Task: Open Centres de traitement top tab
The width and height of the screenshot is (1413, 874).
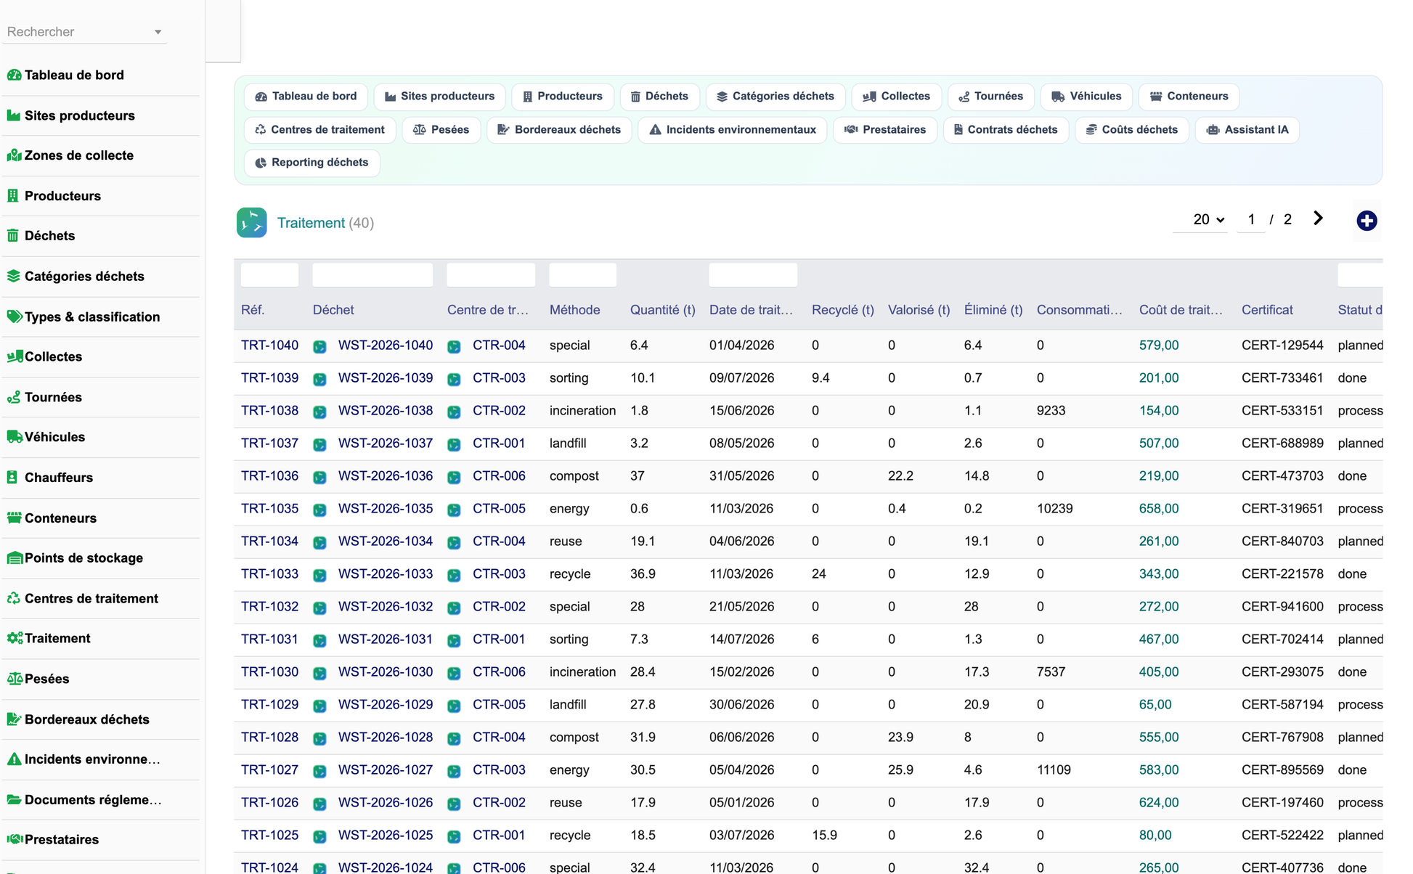Action: tap(319, 130)
